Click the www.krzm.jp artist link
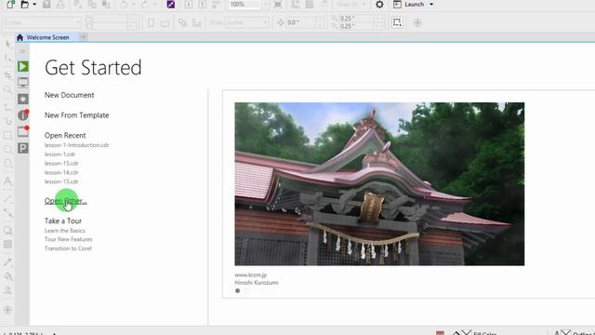Image resolution: width=595 pixels, height=335 pixels. pyautogui.click(x=250, y=275)
